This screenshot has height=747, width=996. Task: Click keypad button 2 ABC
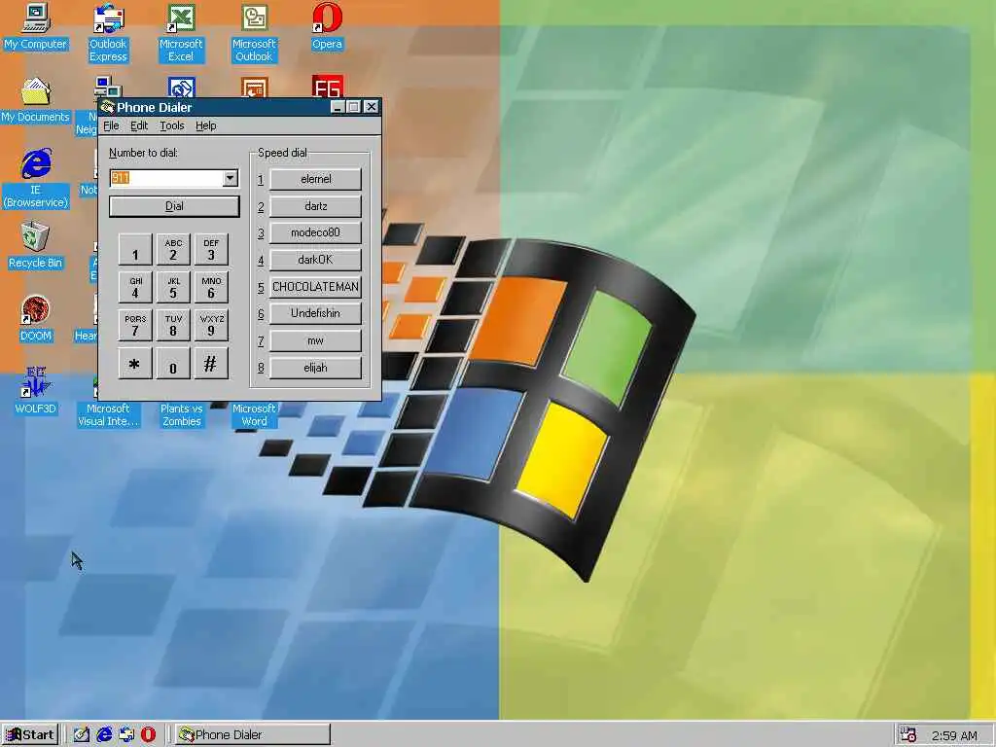coord(173,250)
